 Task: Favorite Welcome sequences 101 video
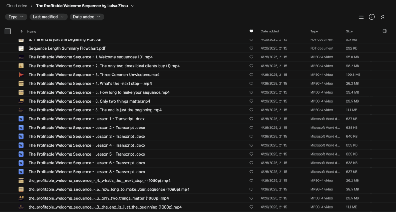tap(251, 57)
